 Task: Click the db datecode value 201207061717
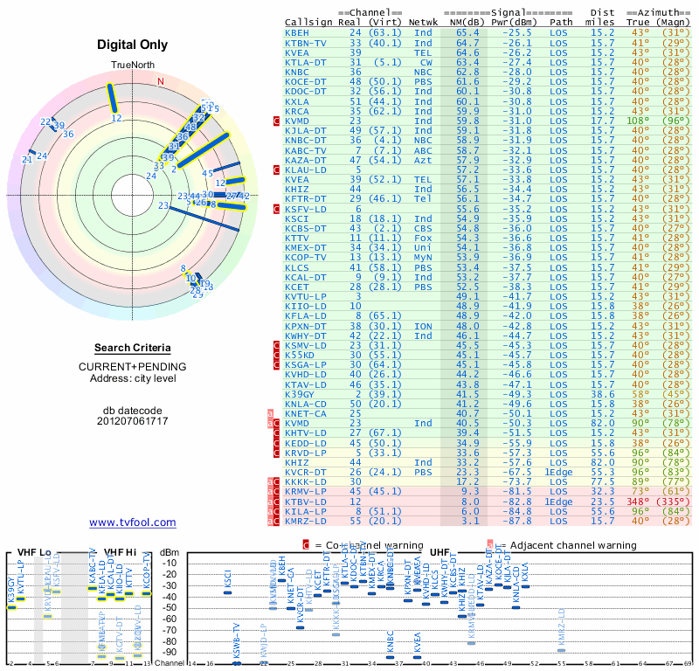coord(133,421)
